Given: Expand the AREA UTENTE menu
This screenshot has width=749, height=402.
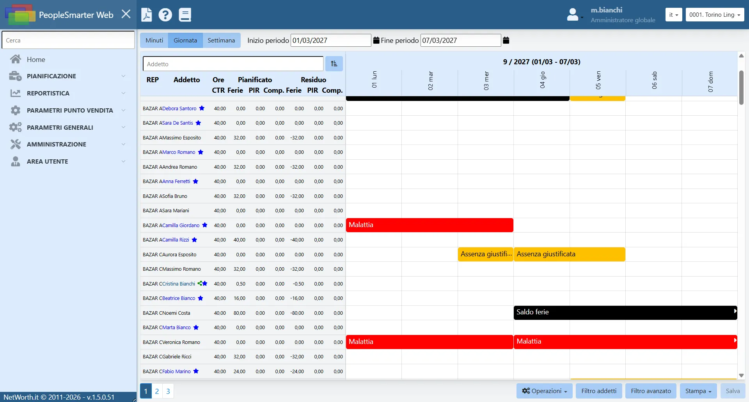Looking at the screenshot, I should [68, 161].
